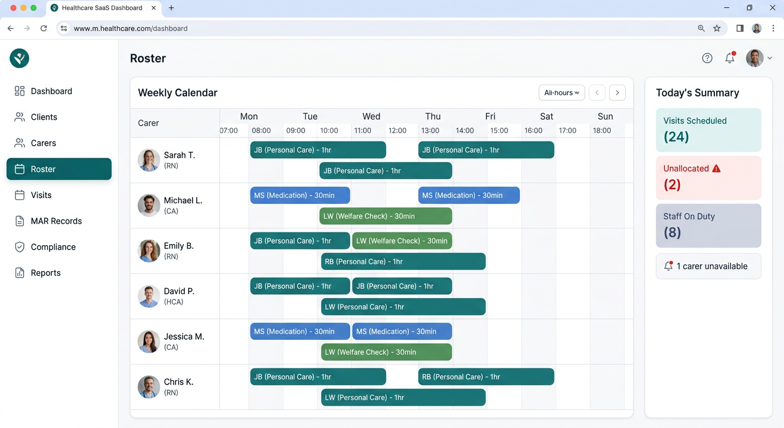The image size is (784, 428).
Task: Click the Clients people icon in sidebar
Action: click(x=19, y=117)
